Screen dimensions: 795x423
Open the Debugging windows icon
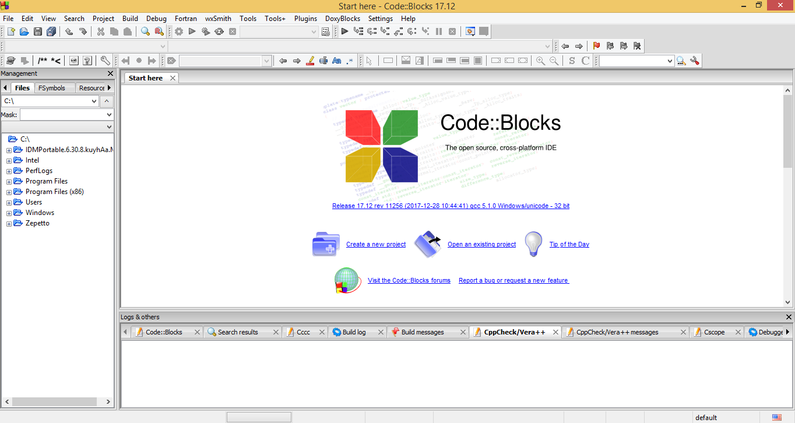click(x=470, y=31)
